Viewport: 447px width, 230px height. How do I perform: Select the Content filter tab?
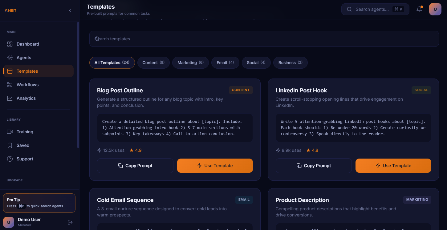click(153, 63)
